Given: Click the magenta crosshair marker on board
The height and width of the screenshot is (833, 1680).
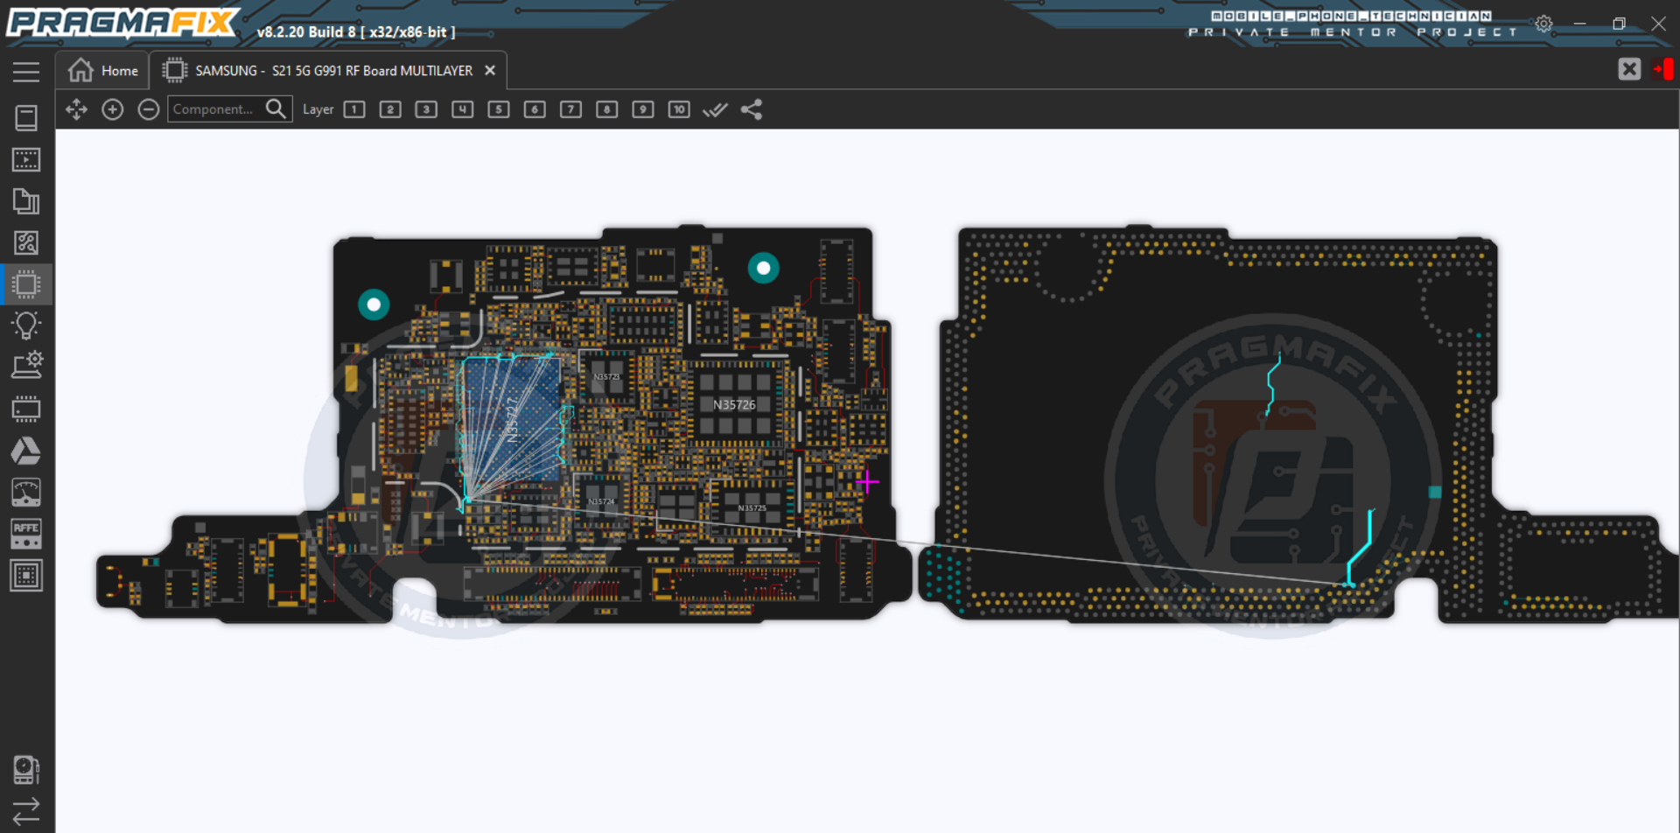Looking at the screenshot, I should (867, 481).
